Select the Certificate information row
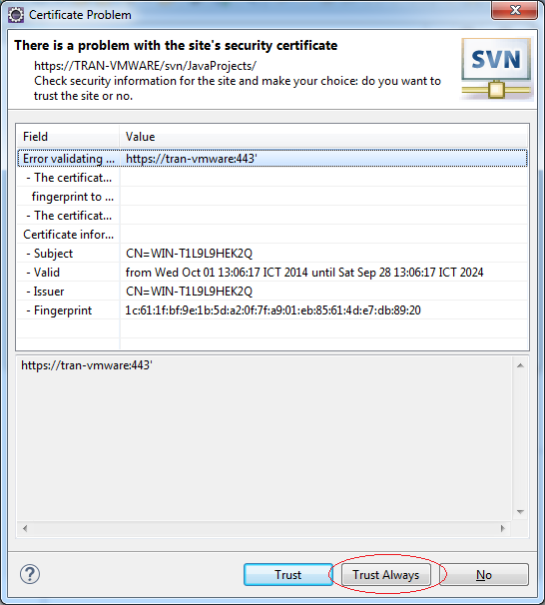The height and width of the screenshot is (605, 545). pos(272,235)
